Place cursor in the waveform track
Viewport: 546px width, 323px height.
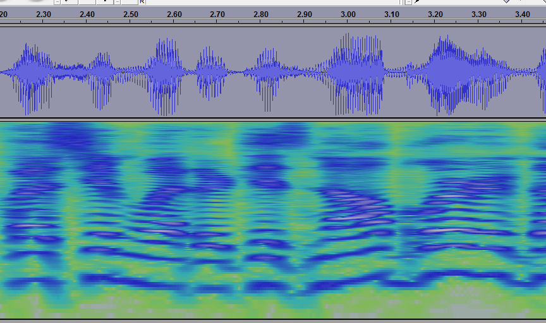273,73
